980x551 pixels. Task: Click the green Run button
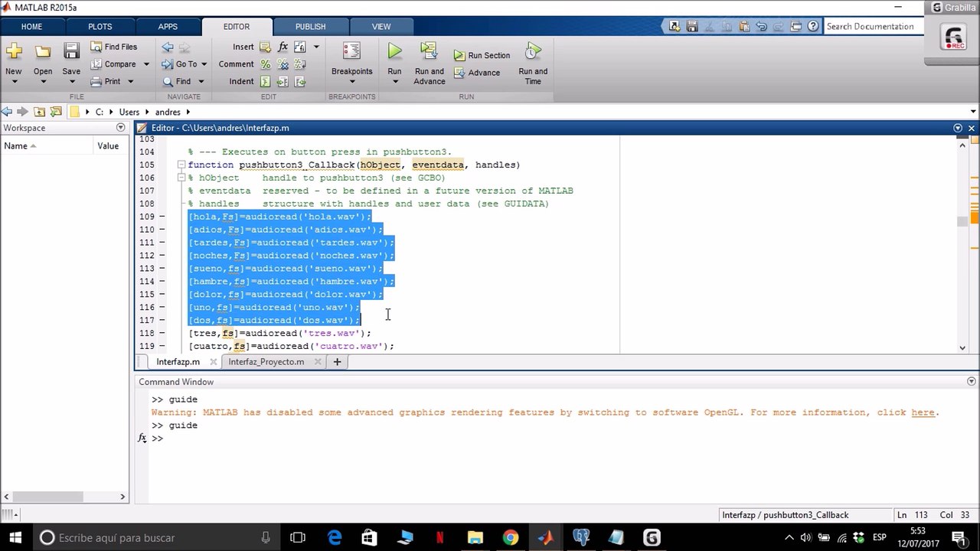coord(394,52)
